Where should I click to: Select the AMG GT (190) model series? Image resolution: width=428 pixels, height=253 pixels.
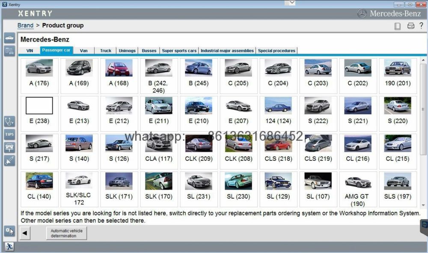pyautogui.click(x=358, y=189)
